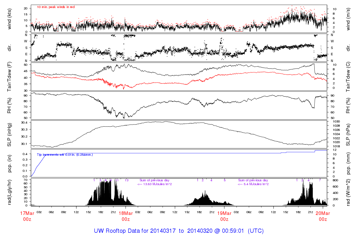Click the '1030' tick on hPa axis

point(336,121)
